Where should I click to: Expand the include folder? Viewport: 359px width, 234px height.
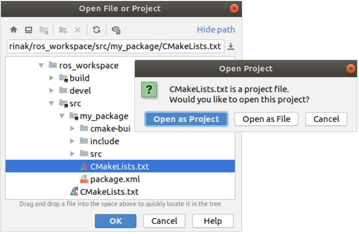tap(72, 141)
